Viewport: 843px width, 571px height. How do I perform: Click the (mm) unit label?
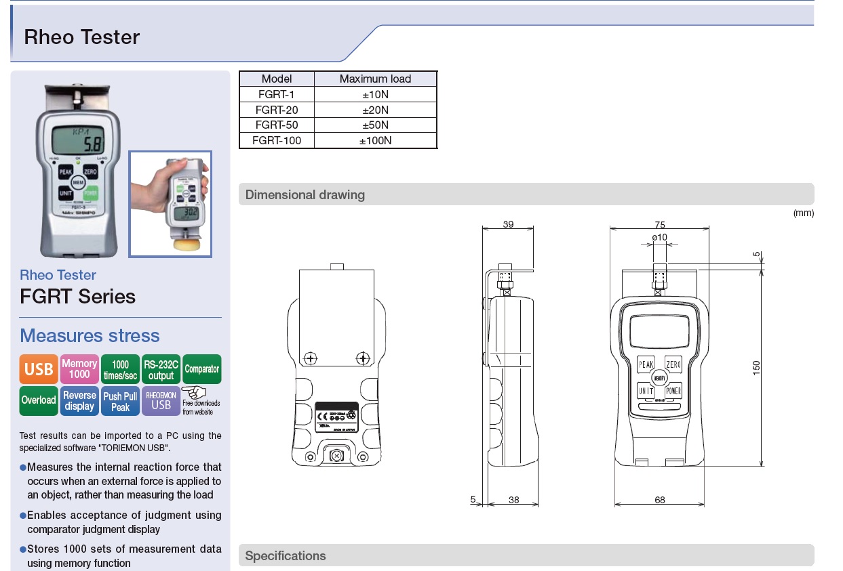point(803,213)
